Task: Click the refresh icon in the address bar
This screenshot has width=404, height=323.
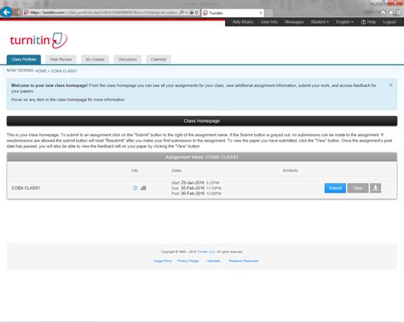Action: pos(197,13)
